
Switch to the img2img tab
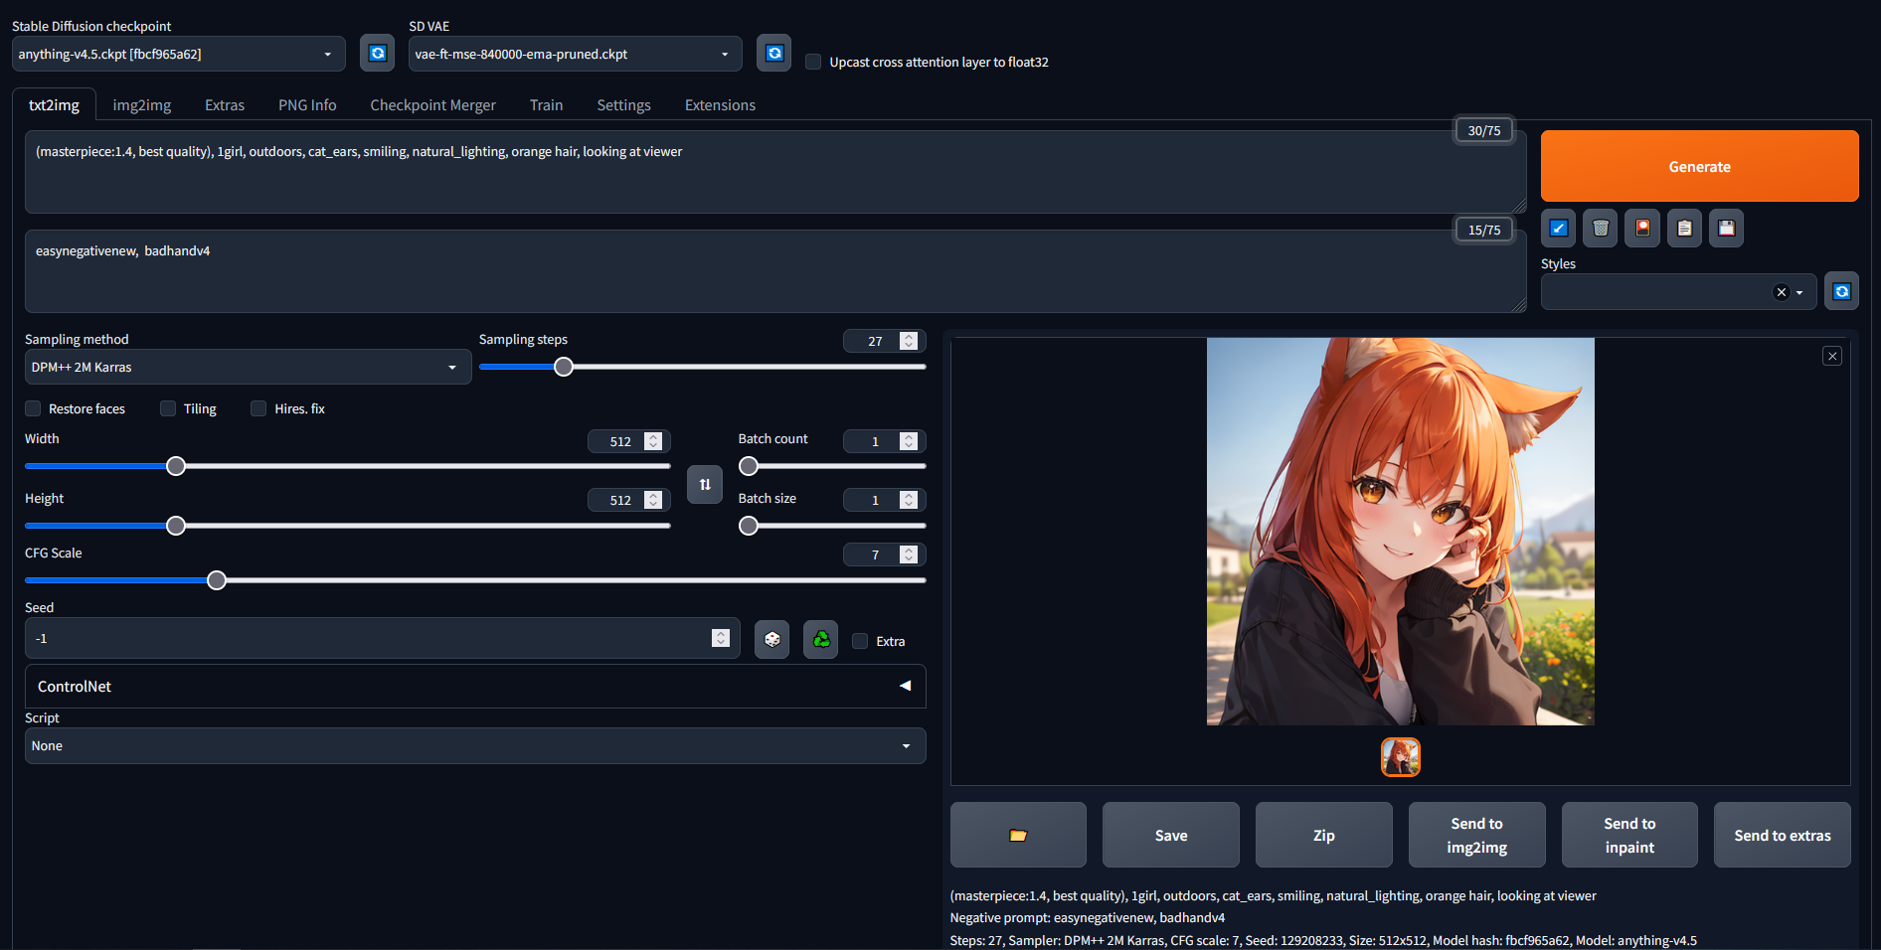tap(142, 105)
